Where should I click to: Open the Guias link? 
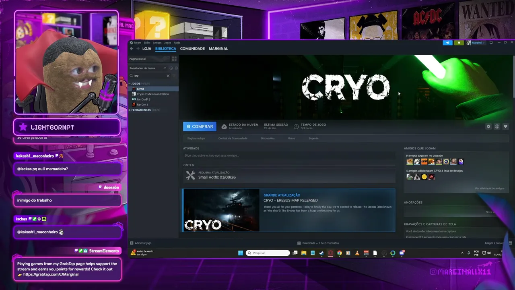[291, 138]
